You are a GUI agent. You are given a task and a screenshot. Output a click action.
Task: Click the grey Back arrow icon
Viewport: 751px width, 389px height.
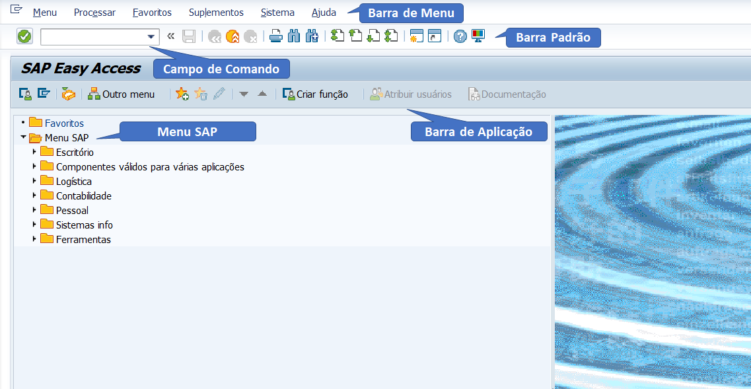click(x=214, y=36)
